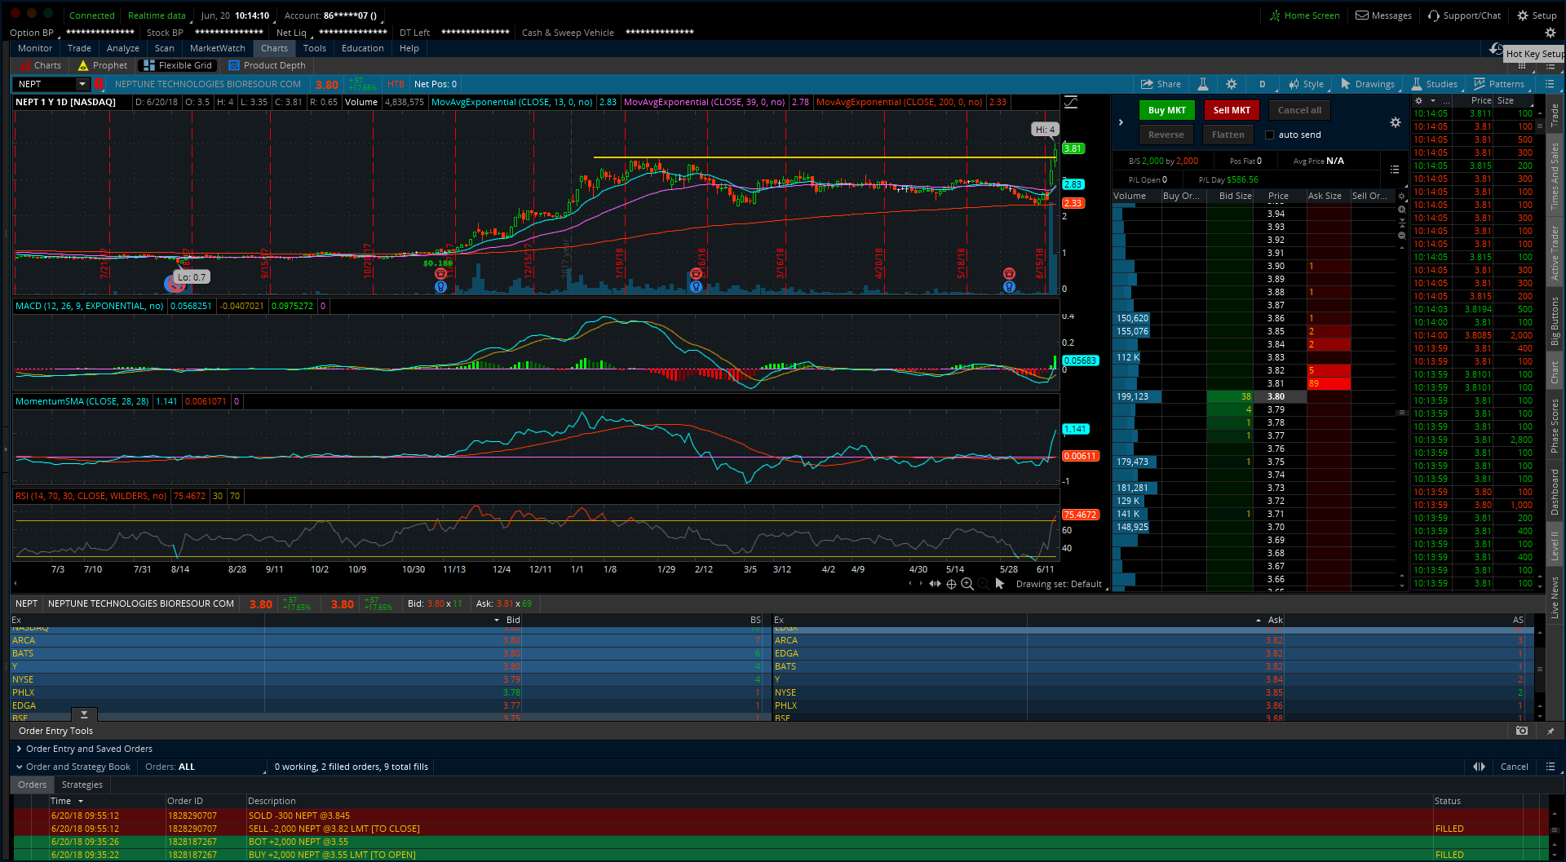This screenshot has height=862, width=1566.
Task: Click the flask icon beside Share
Action: [1202, 84]
